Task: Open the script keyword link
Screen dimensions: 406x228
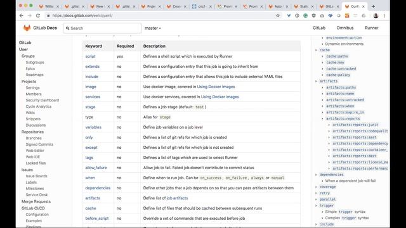Action: 90,56
